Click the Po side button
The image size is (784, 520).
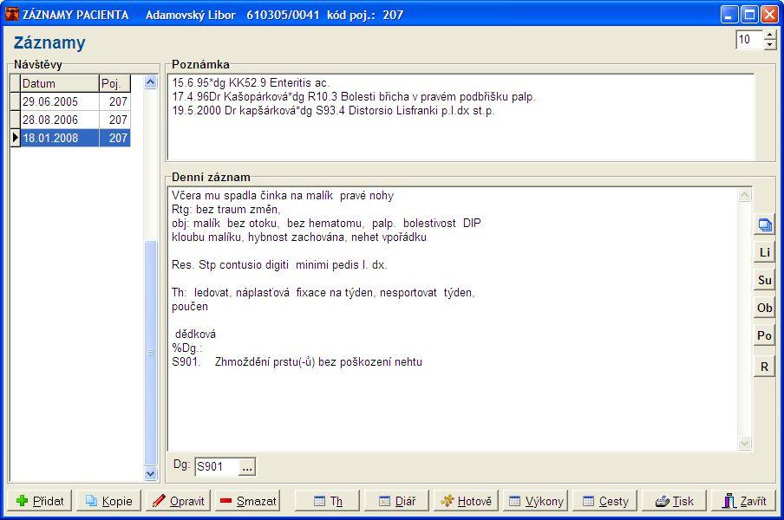tap(765, 335)
